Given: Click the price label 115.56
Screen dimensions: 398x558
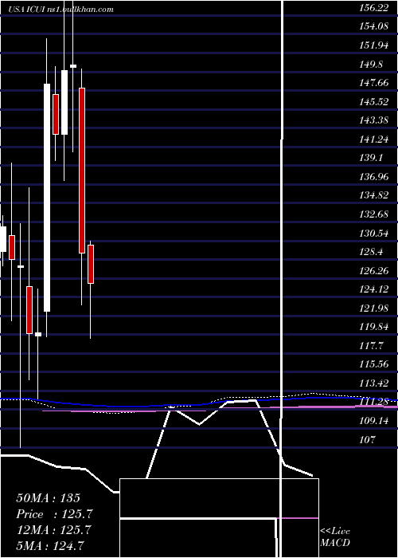Looking at the screenshot, I should click(x=374, y=365).
